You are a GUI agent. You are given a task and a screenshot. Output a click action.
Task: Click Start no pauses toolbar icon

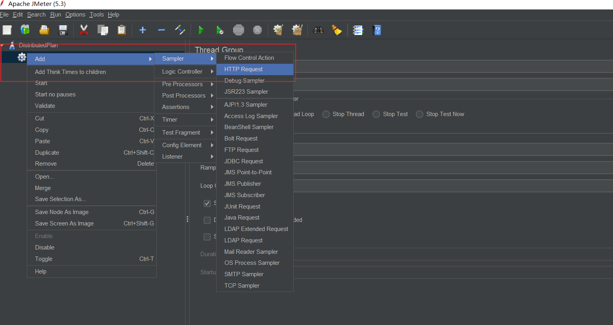[220, 30]
